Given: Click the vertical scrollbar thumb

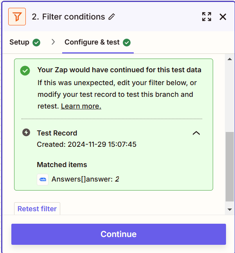Looking at the screenshot, I should (x=230, y=166).
